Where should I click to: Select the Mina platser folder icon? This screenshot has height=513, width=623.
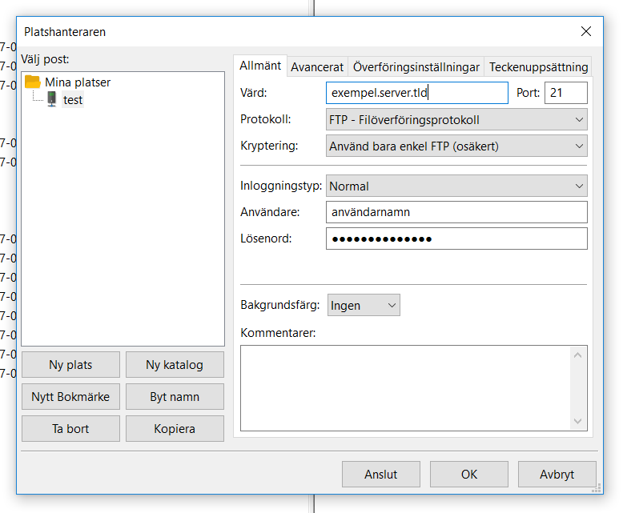point(33,82)
